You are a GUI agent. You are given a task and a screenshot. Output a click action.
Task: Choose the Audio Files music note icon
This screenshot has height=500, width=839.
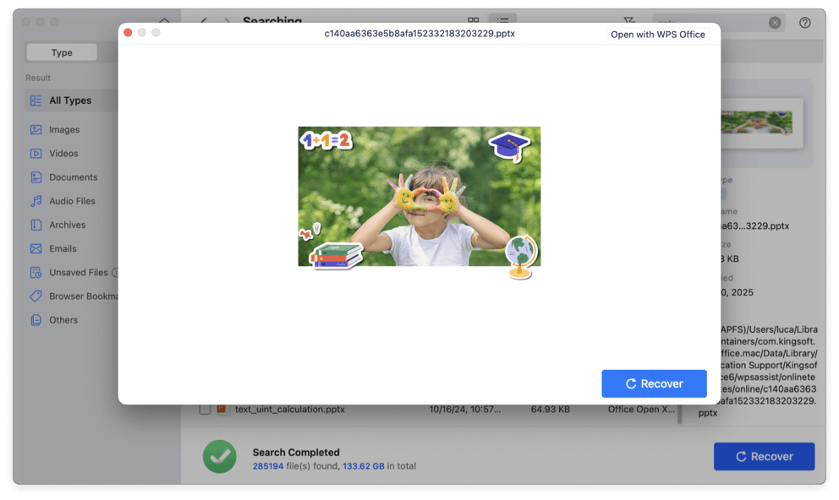pyautogui.click(x=36, y=201)
